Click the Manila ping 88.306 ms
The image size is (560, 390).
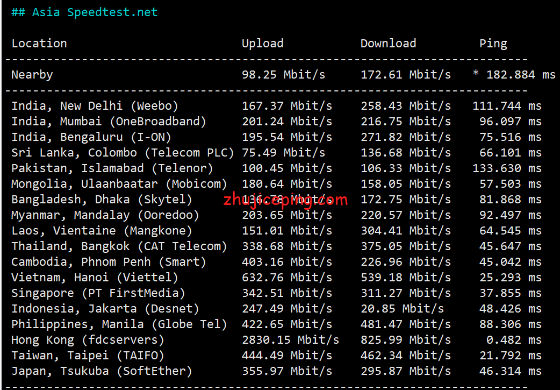(511, 324)
